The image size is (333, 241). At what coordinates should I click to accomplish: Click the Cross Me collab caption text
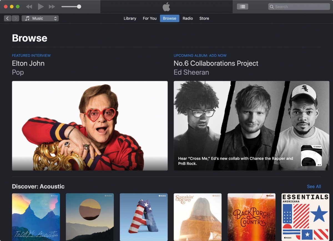click(x=236, y=161)
